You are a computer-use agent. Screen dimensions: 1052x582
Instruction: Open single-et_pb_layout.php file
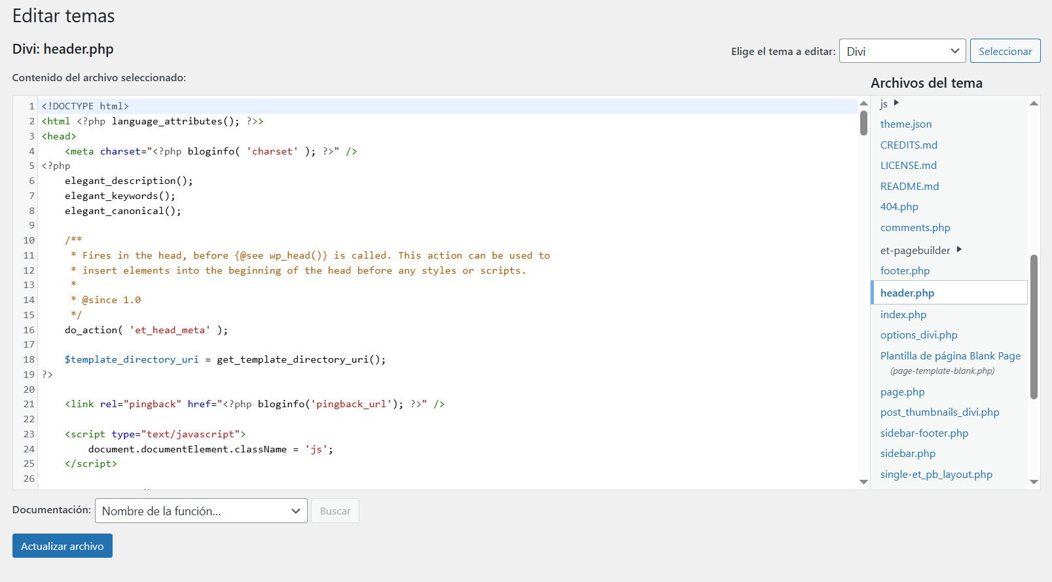point(936,474)
